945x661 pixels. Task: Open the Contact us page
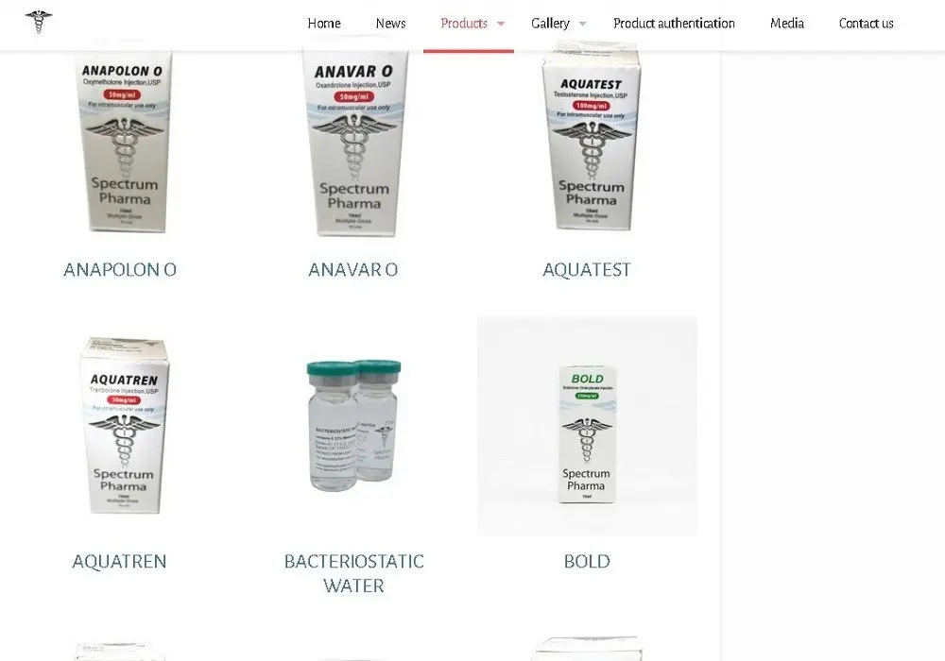pyautogui.click(x=866, y=24)
